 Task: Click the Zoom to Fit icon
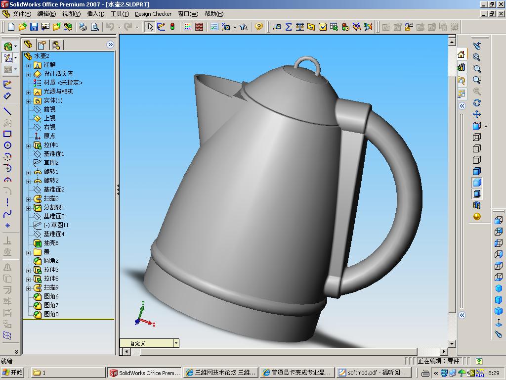pos(477,57)
